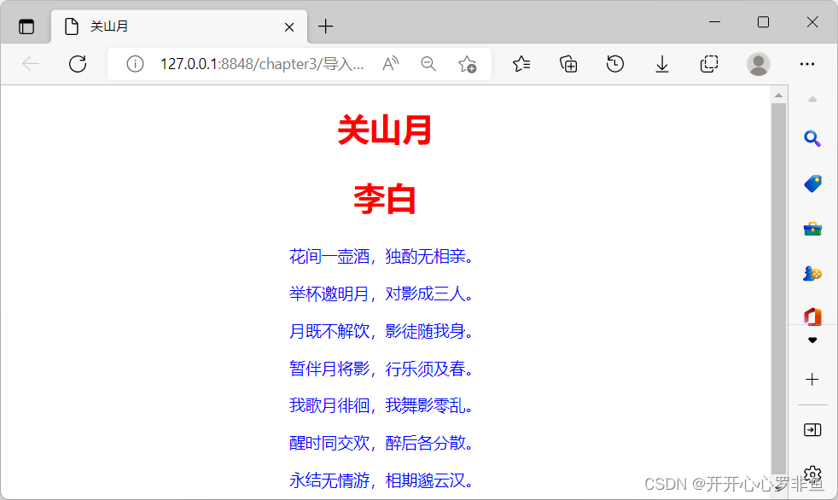This screenshot has width=838, height=500.
Task: Click the line 暂伴月将影，行乐须及春。
Action: pyautogui.click(x=381, y=369)
